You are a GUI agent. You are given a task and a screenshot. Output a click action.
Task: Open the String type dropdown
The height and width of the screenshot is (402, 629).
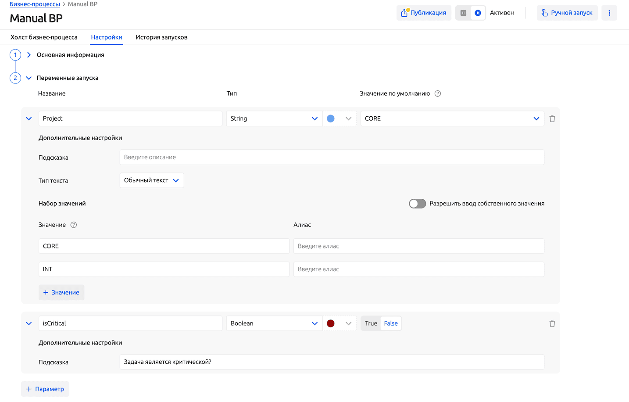click(274, 119)
